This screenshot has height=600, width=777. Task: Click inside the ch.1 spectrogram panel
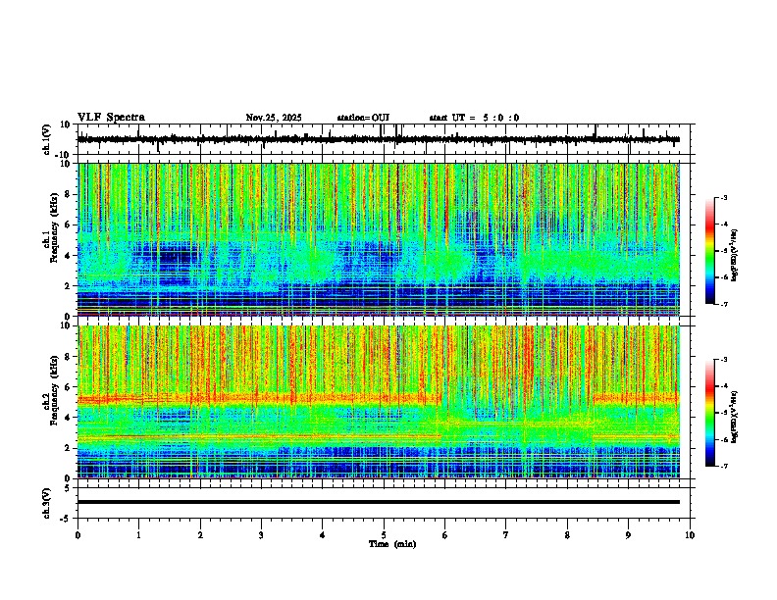coord(379,239)
